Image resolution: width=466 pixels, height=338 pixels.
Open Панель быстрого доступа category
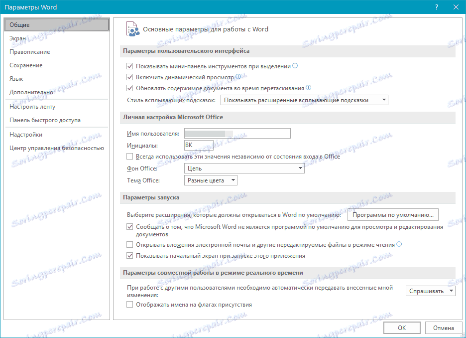click(x=56, y=120)
